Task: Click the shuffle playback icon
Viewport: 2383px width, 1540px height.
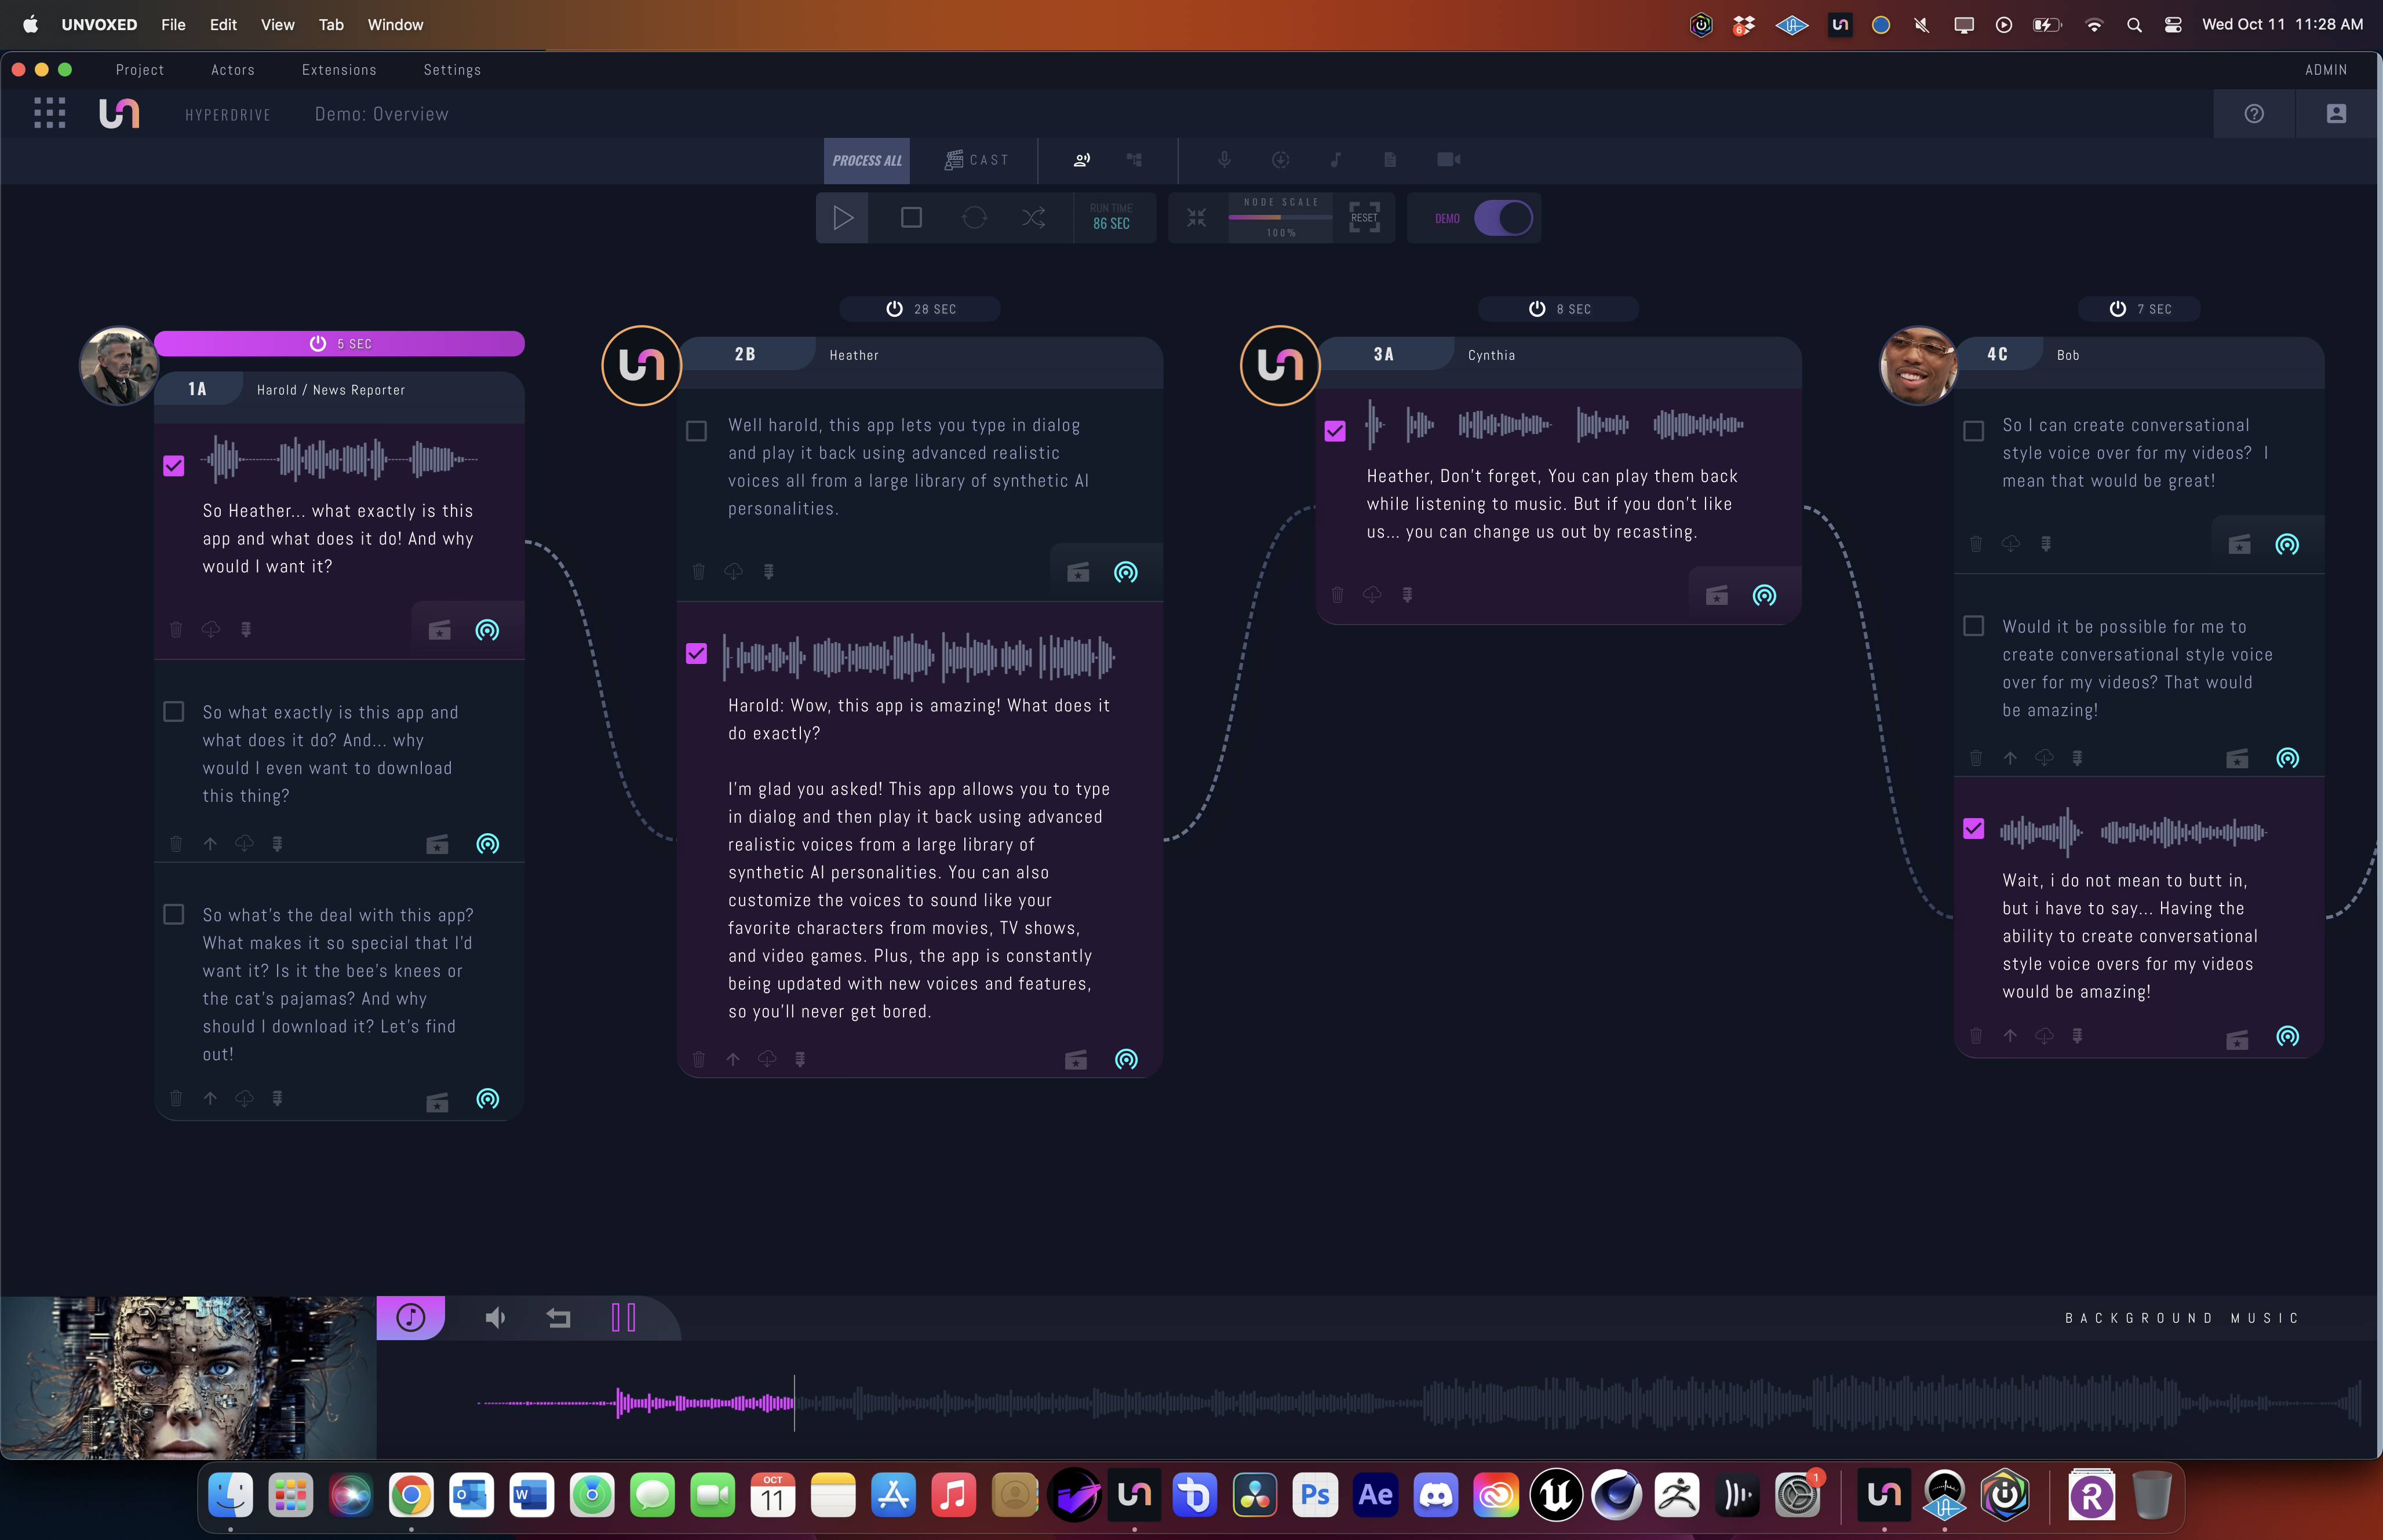Action: 1034,217
